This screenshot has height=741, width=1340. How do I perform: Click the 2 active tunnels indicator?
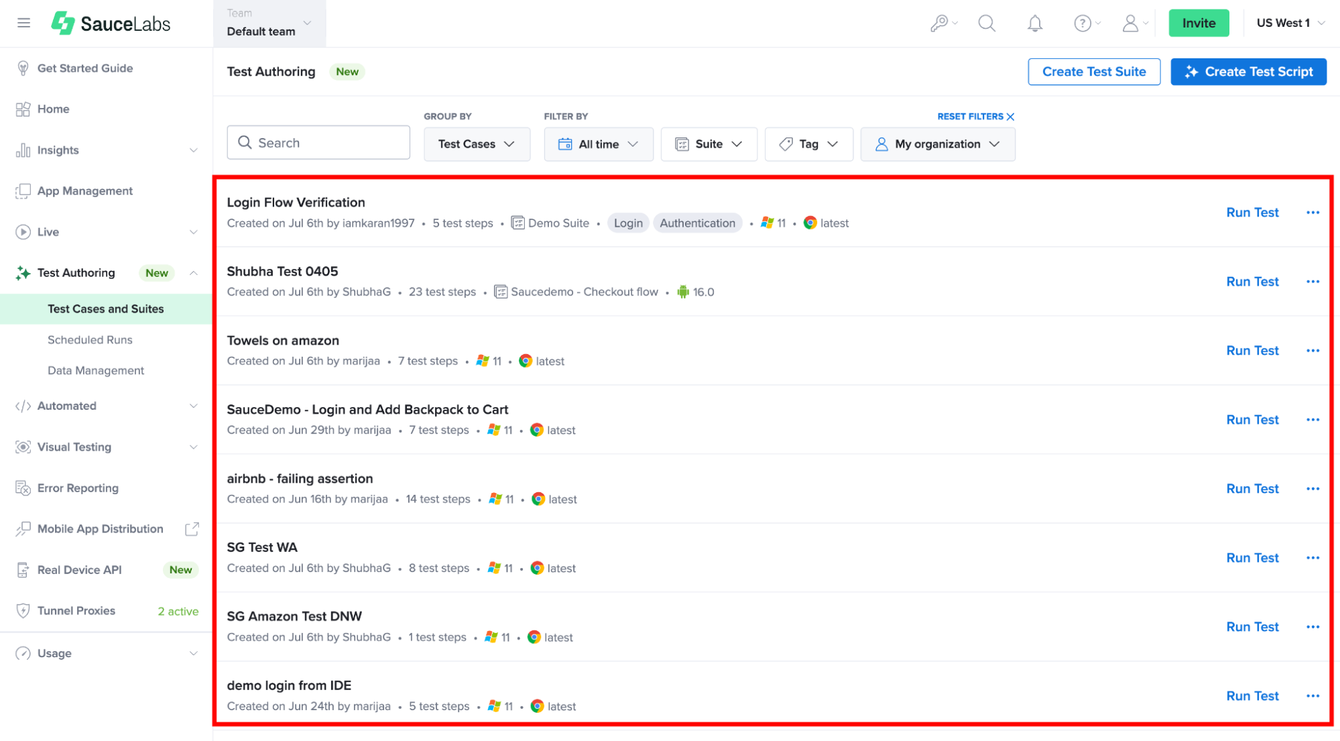[178, 612]
